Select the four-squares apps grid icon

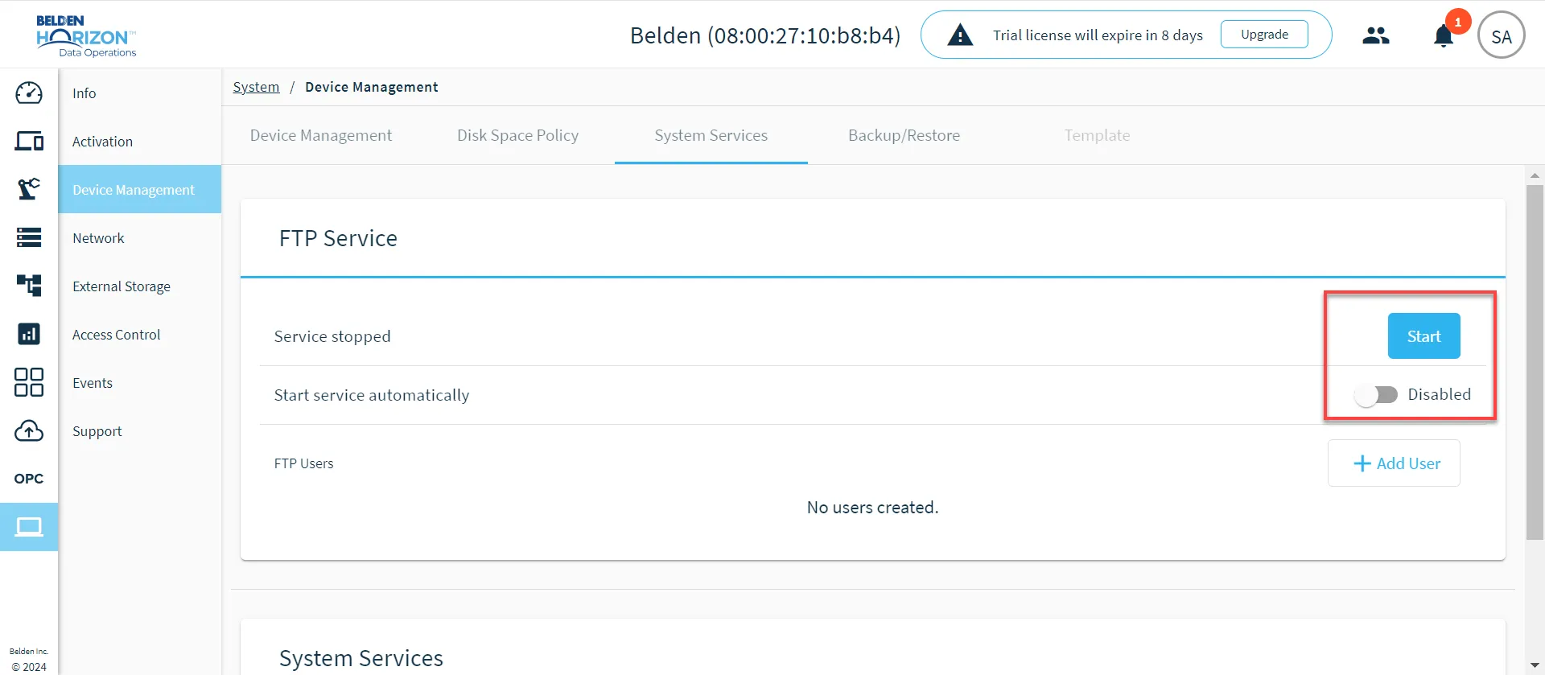pos(29,382)
